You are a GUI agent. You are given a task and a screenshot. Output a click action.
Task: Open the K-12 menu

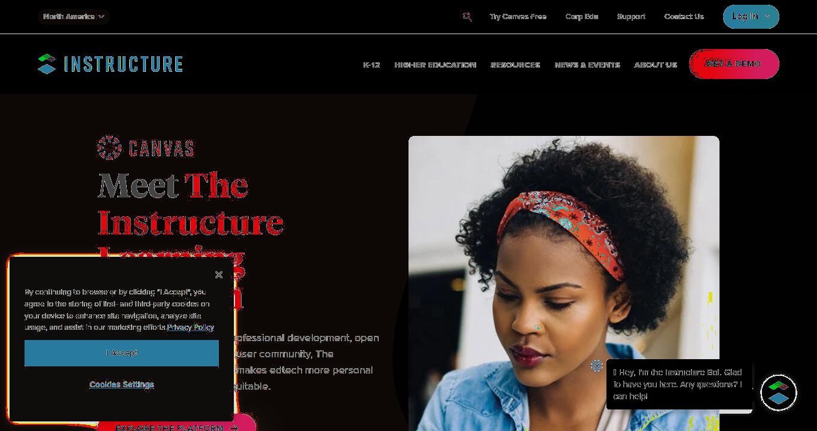tap(371, 65)
